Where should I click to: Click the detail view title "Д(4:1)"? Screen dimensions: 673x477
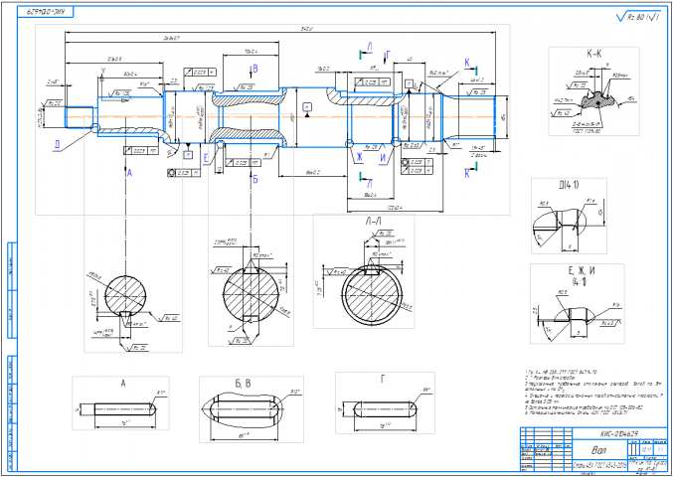tap(570, 186)
